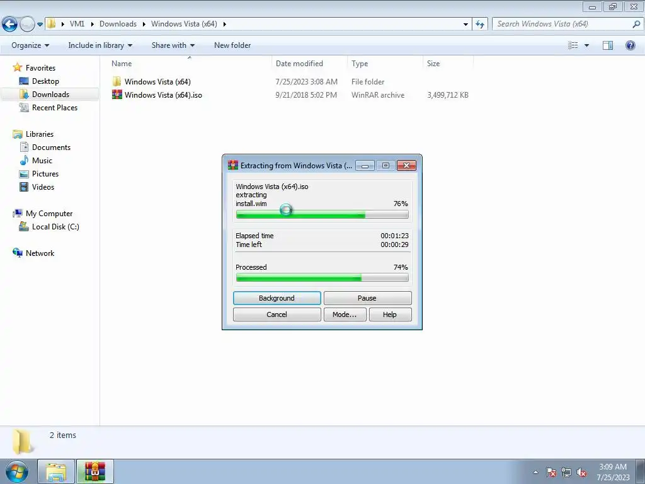The image size is (645, 484).
Task: Click the taskbar clock 3:09 AM
Action: (613, 467)
